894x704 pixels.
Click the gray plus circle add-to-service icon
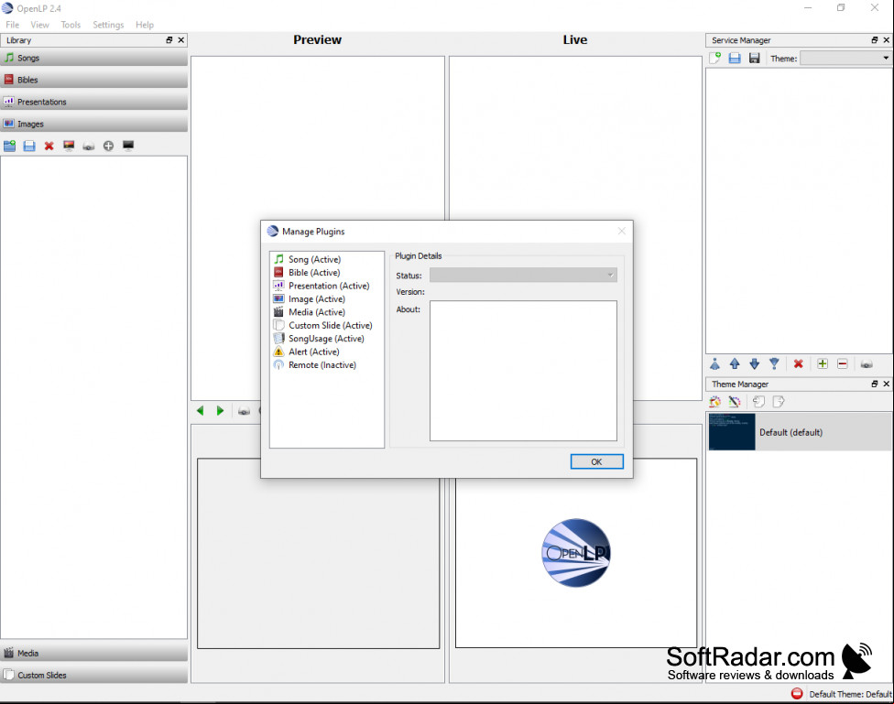coord(108,146)
